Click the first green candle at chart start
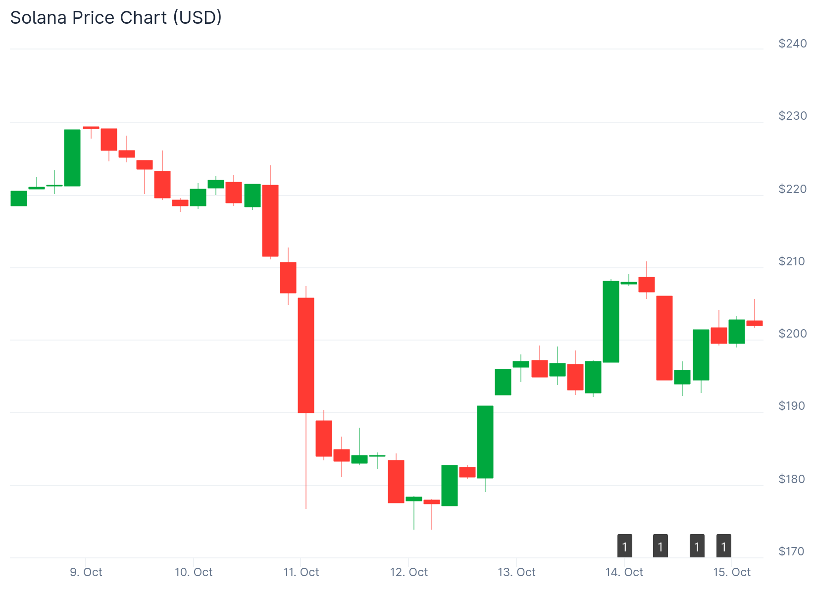This screenshot has height=594, width=814. click(x=19, y=198)
